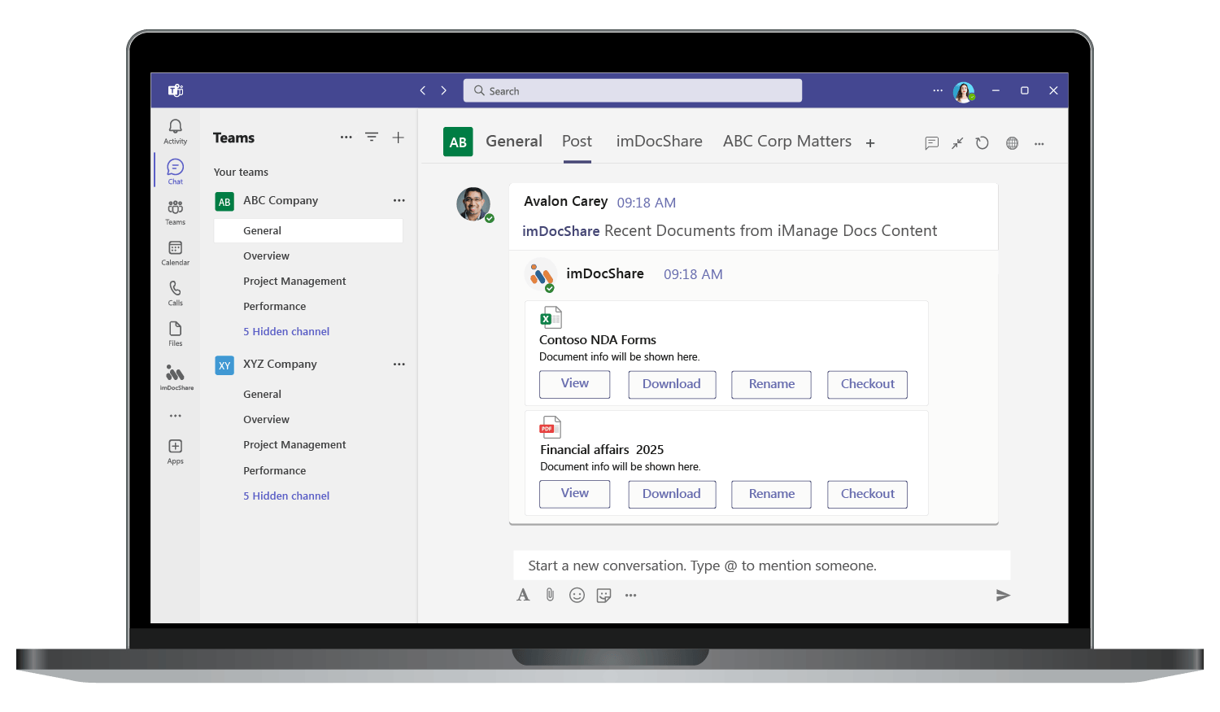
Task: Open the conversation icon in channel header
Action: (x=932, y=143)
